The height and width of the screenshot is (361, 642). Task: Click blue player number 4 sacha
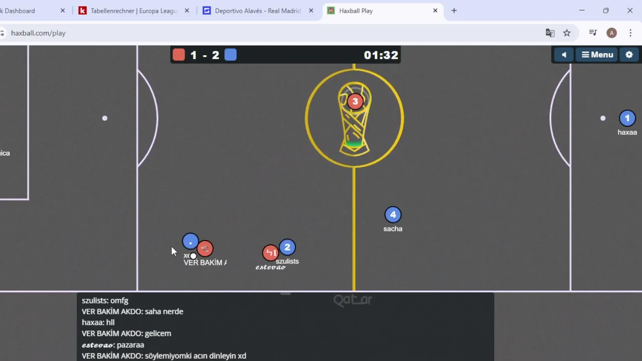393,215
